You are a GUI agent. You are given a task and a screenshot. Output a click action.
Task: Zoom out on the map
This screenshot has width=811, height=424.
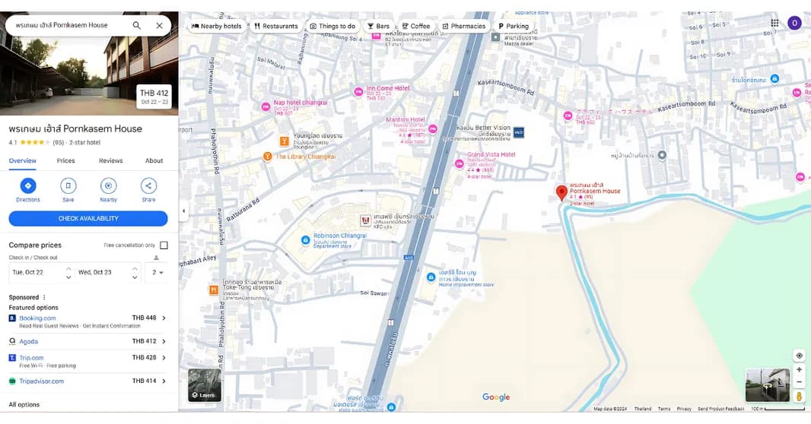click(x=799, y=382)
